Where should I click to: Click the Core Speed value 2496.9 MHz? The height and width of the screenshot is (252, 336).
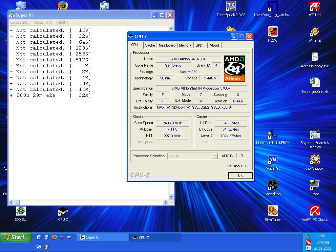point(172,123)
